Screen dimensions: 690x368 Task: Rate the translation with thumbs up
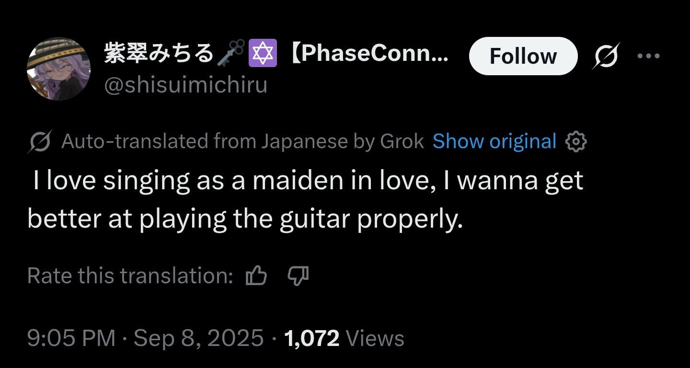click(256, 276)
